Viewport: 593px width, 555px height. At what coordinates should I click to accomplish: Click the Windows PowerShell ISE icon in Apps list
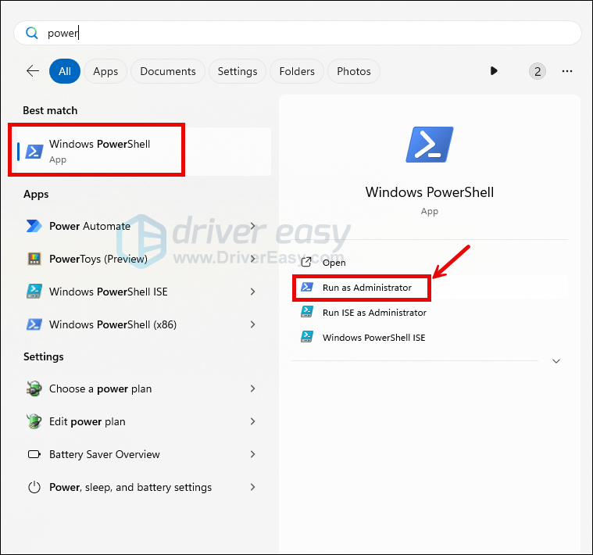pos(34,292)
